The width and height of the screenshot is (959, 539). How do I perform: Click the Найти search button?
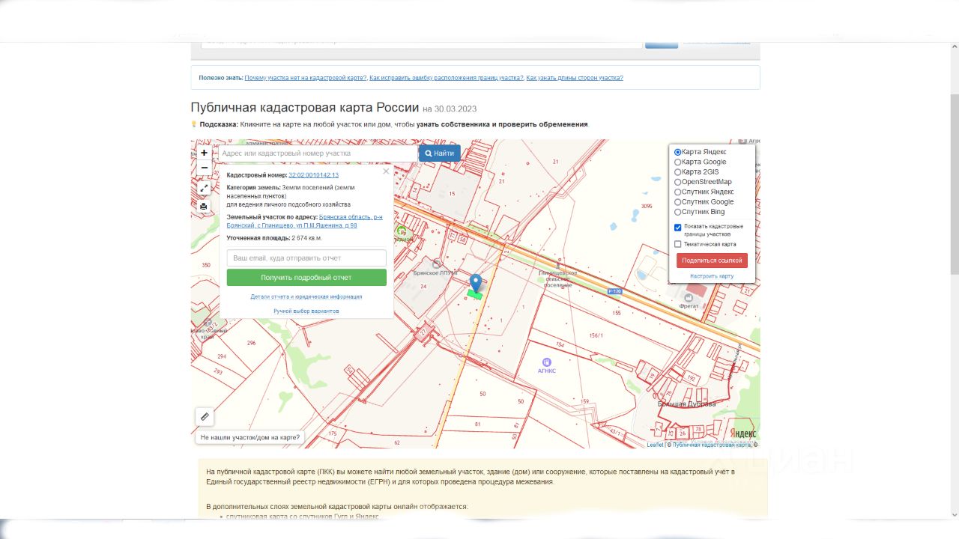pos(439,153)
